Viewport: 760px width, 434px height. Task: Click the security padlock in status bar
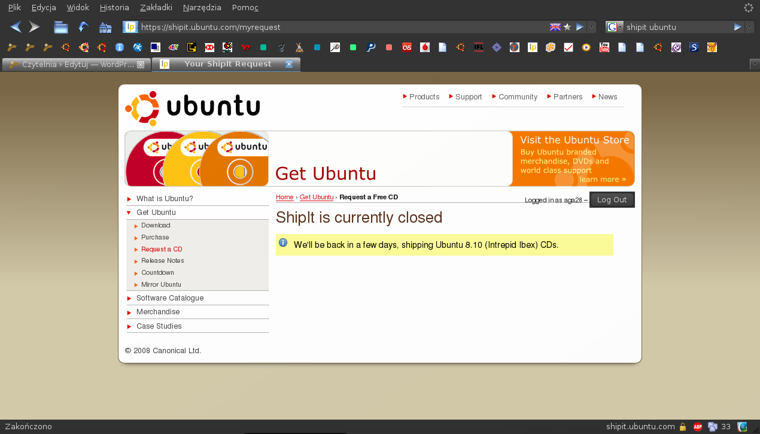[683, 427]
